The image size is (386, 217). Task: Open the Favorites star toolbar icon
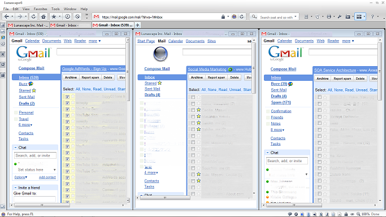pyautogui.click(x=54, y=16)
